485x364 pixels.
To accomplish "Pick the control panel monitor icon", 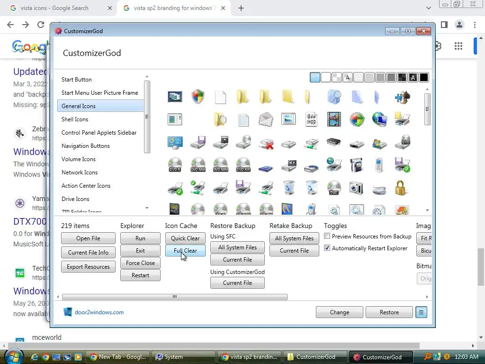I will (x=175, y=143).
